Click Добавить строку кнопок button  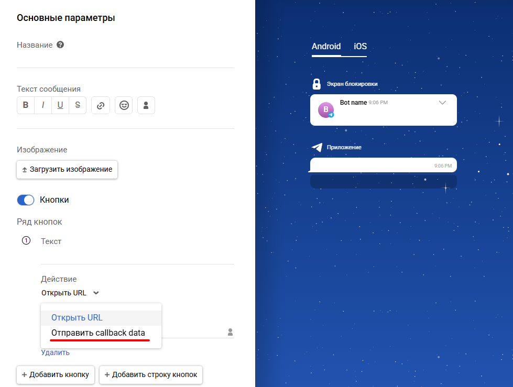(x=151, y=374)
